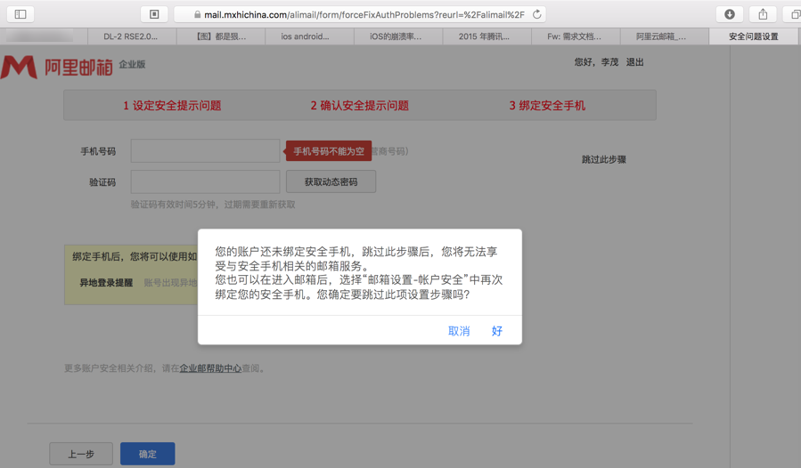Click the 手机号码不能为空 error tooltip

tap(329, 151)
